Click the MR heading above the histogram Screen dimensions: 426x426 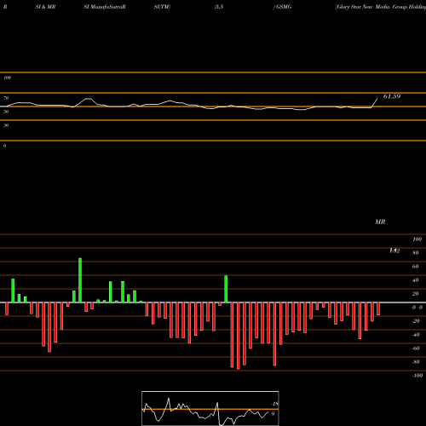pos(380,222)
